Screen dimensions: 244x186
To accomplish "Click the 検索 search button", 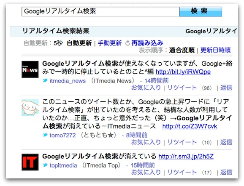I will point(201,11).
